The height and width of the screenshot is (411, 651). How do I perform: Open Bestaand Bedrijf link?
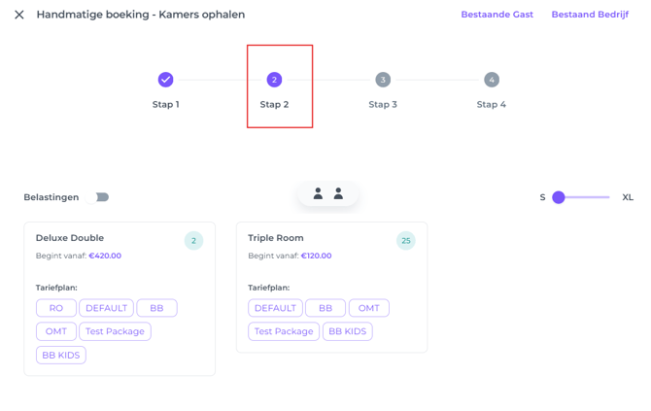click(x=589, y=15)
